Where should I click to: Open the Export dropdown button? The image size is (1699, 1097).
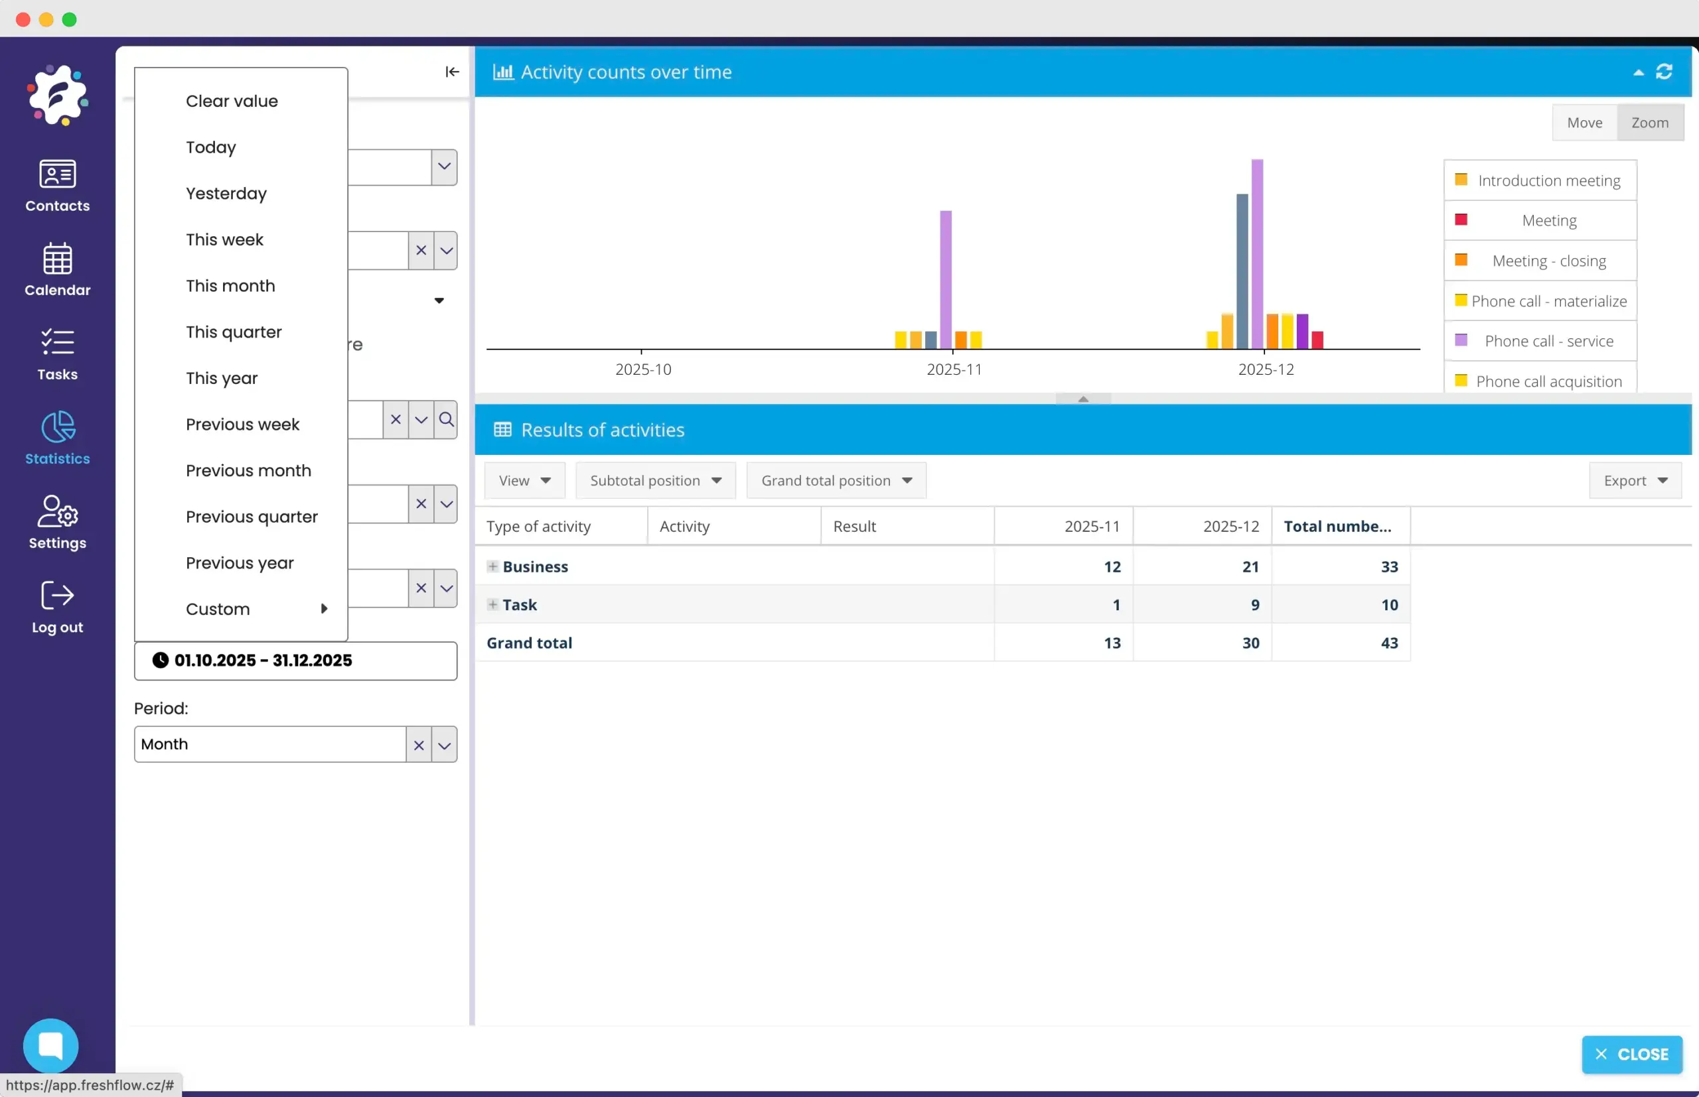point(1635,481)
